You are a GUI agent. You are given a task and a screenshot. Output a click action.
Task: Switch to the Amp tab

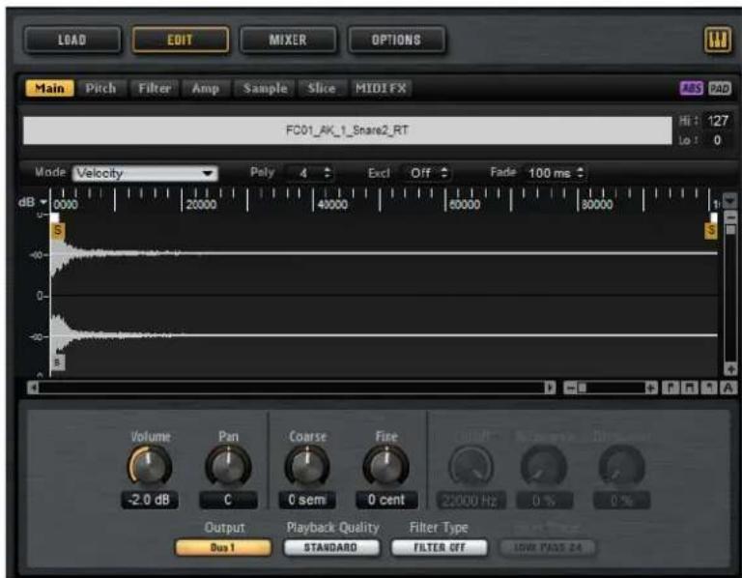point(206,89)
